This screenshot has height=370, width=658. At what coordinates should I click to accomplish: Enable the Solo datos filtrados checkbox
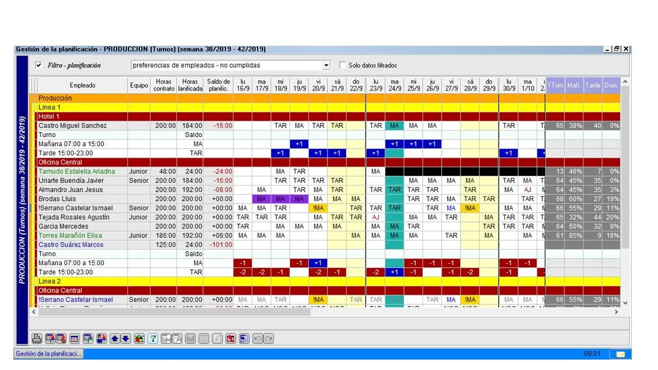click(x=343, y=65)
